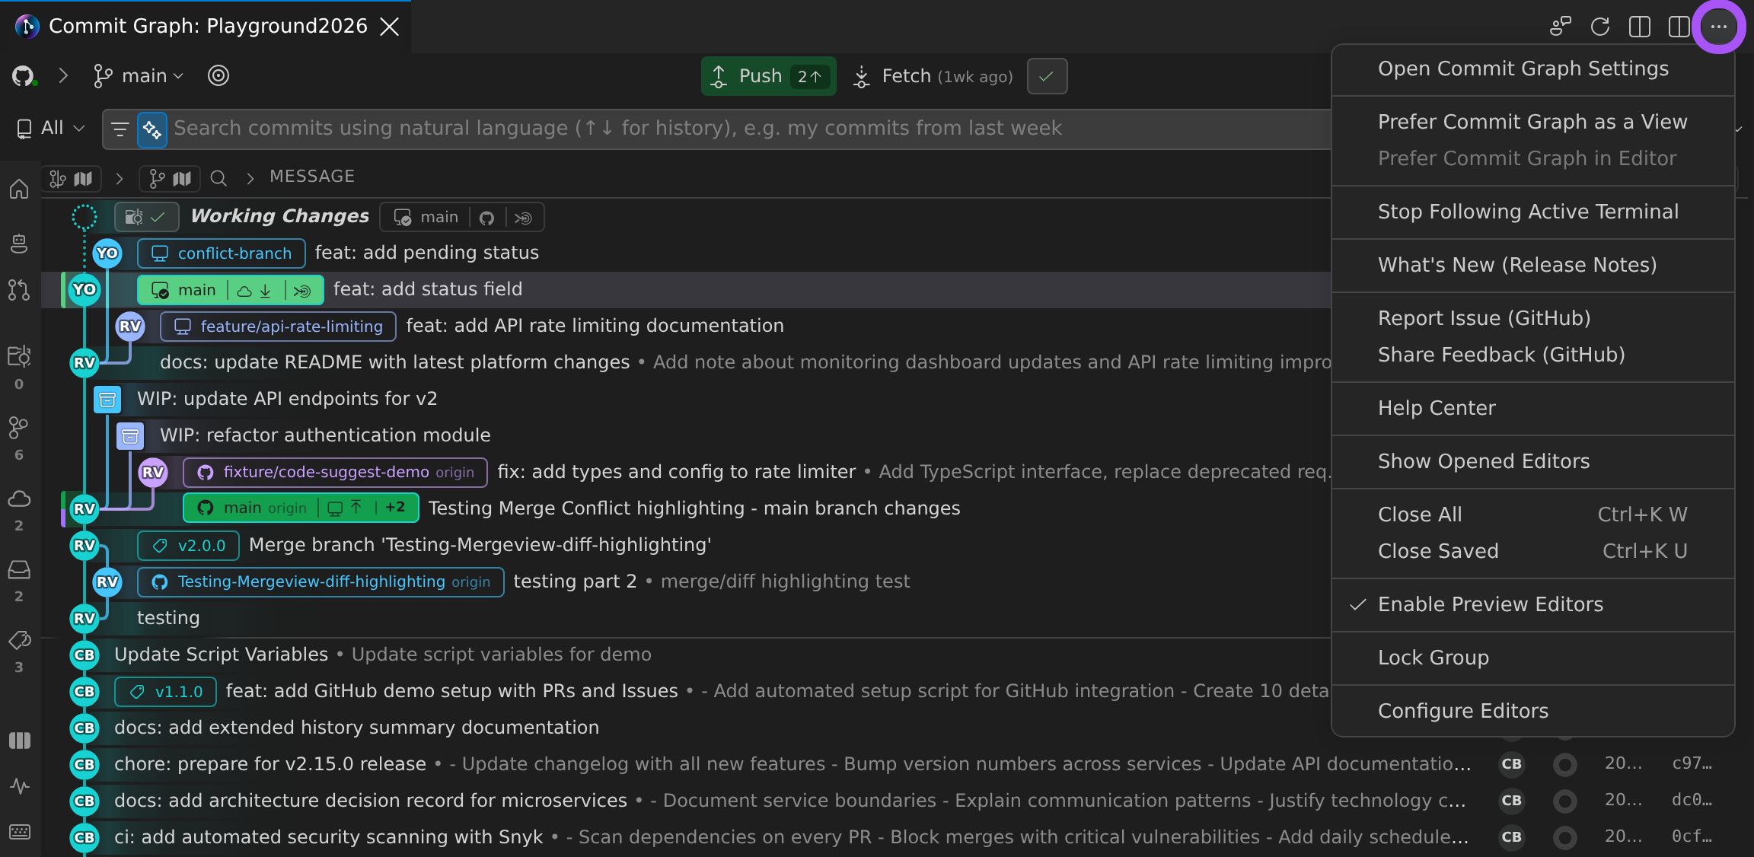Click the activity pulse icon in the sidebar
The height and width of the screenshot is (857, 1754).
pos(19,786)
